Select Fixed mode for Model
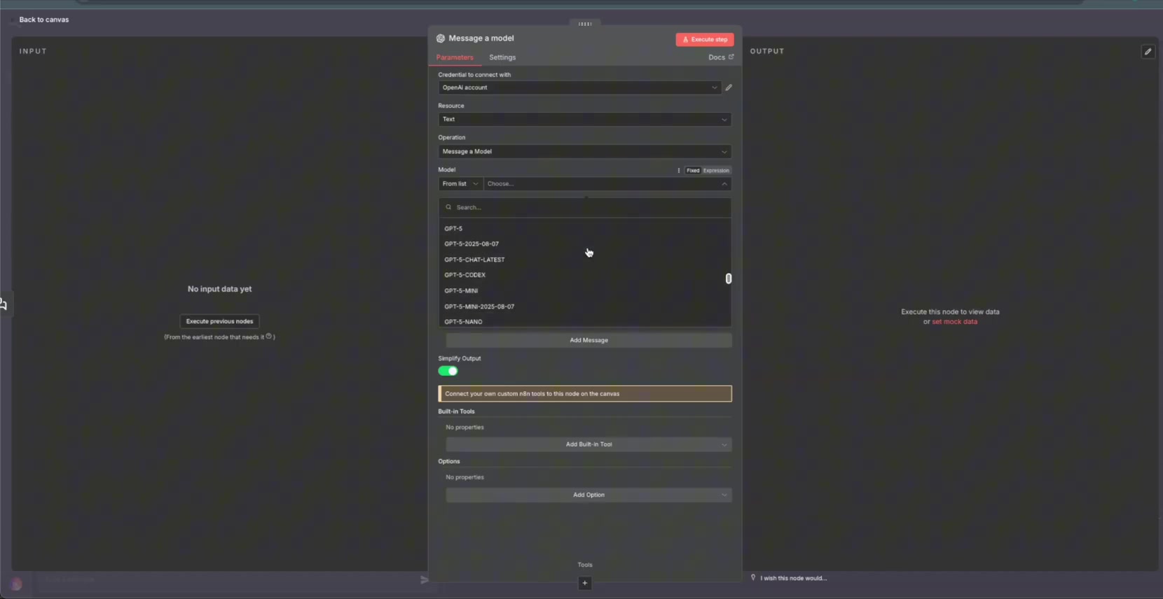The width and height of the screenshot is (1163, 599). 693,170
